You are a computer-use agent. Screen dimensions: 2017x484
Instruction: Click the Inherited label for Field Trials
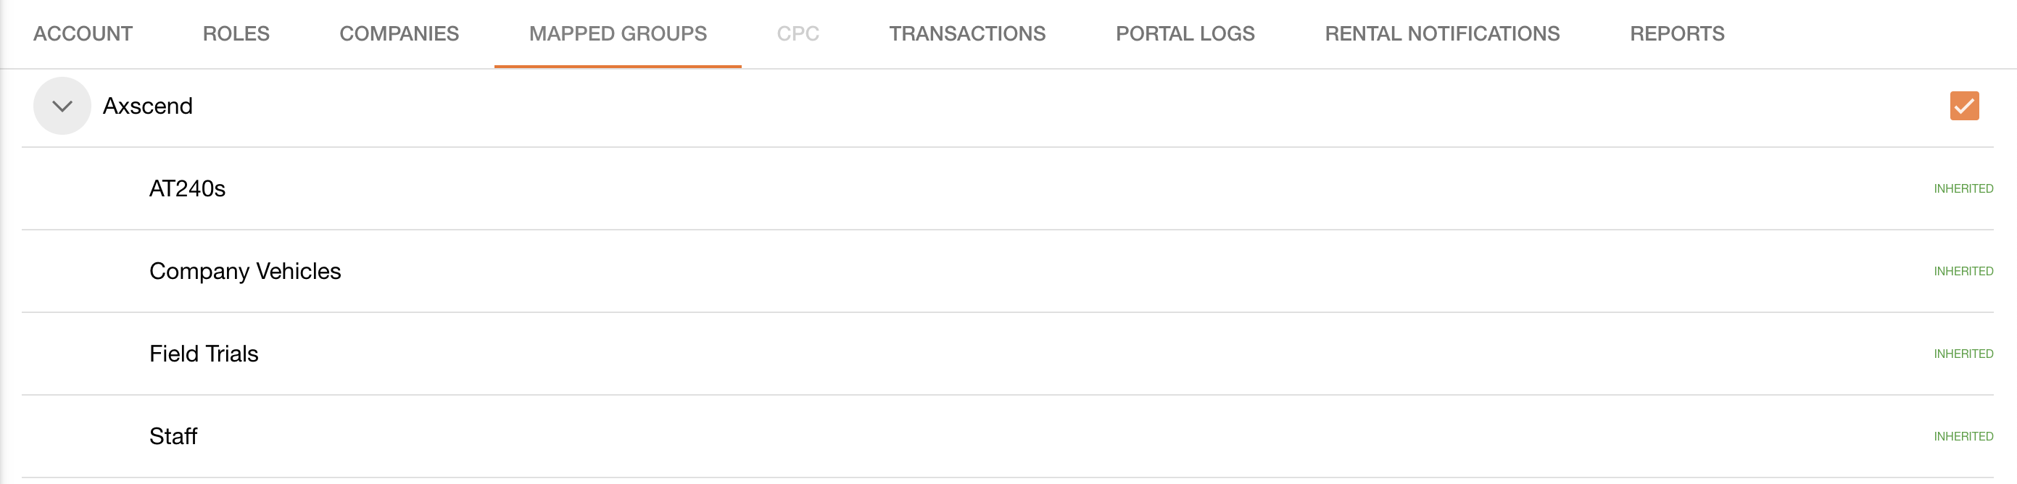click(x=1963, y=354)
